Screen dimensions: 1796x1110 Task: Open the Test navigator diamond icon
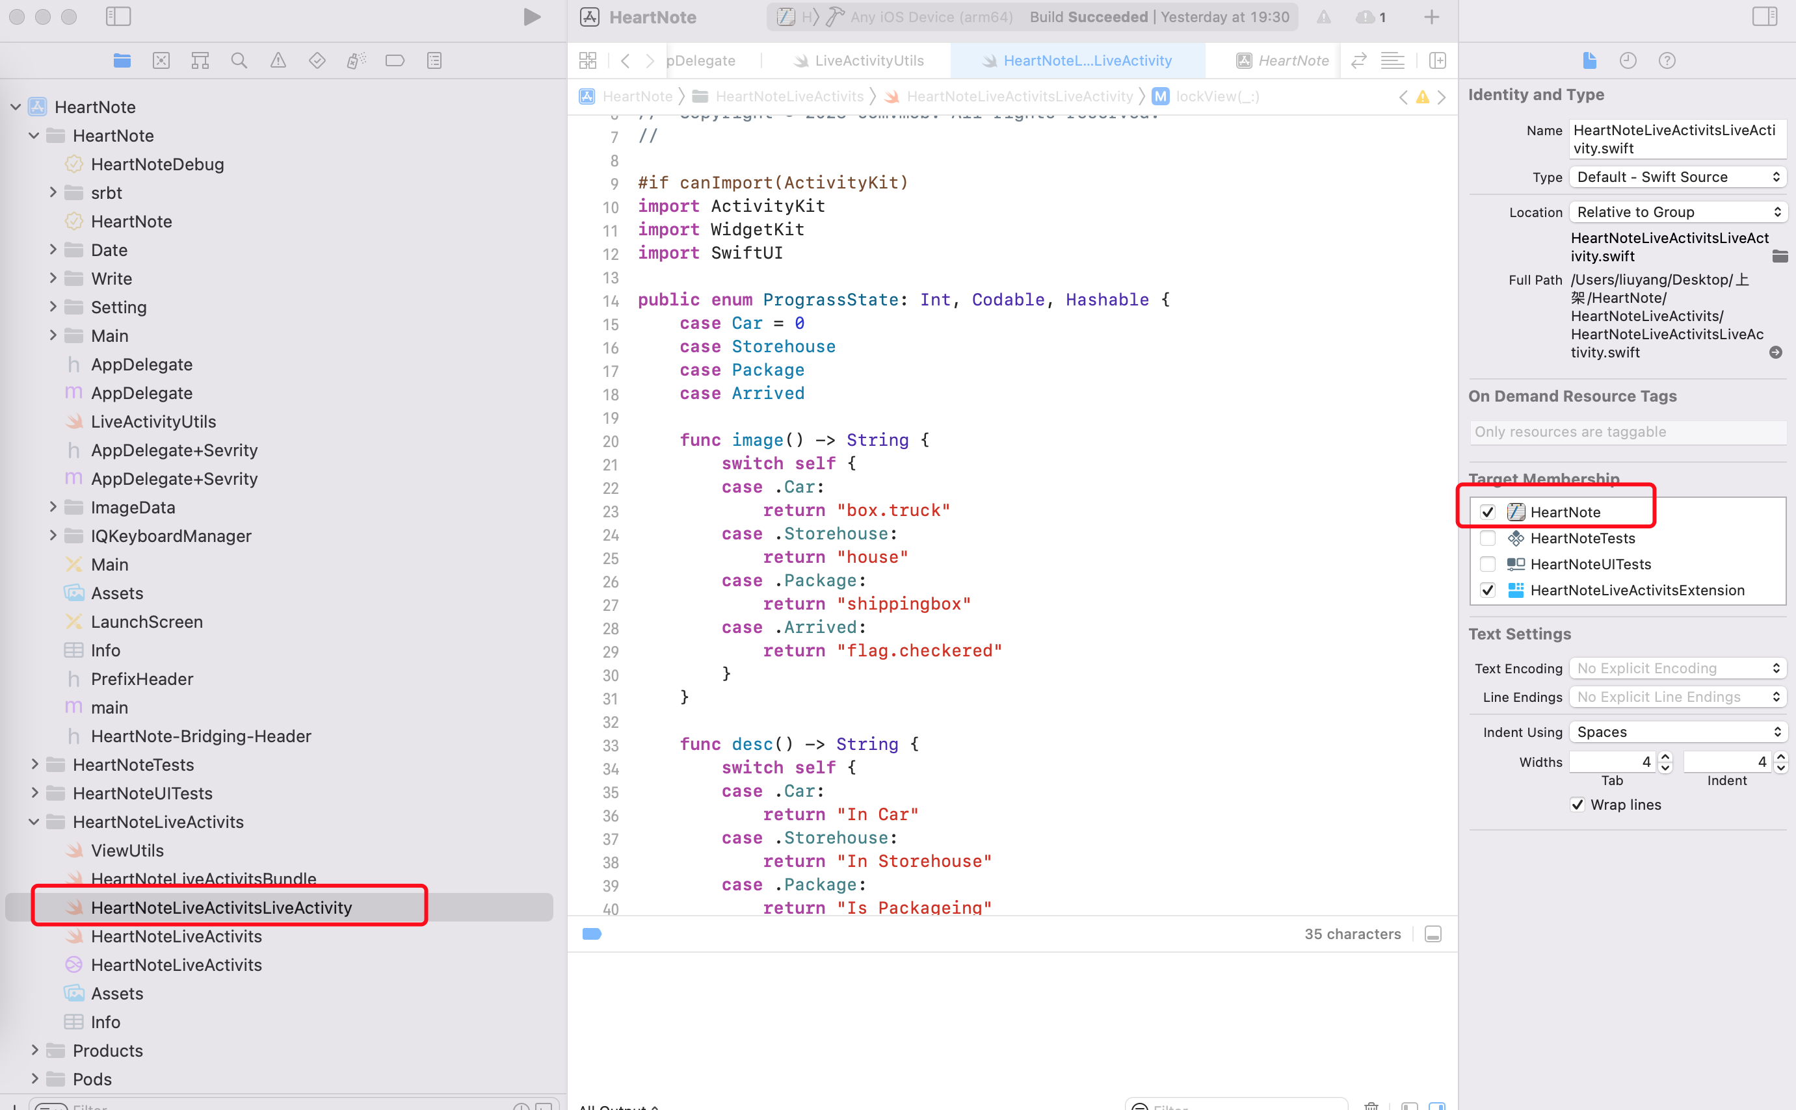point(317,60)
